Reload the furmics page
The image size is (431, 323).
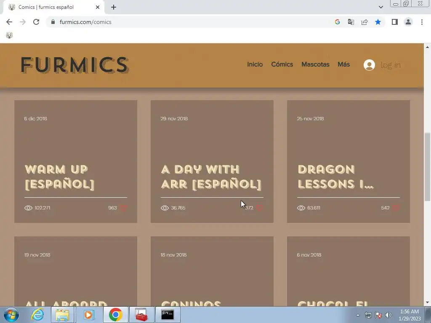tap(36, 22)
